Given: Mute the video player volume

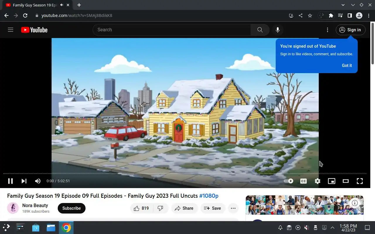Looking at the screenshot, I should (x=38, y=181).
